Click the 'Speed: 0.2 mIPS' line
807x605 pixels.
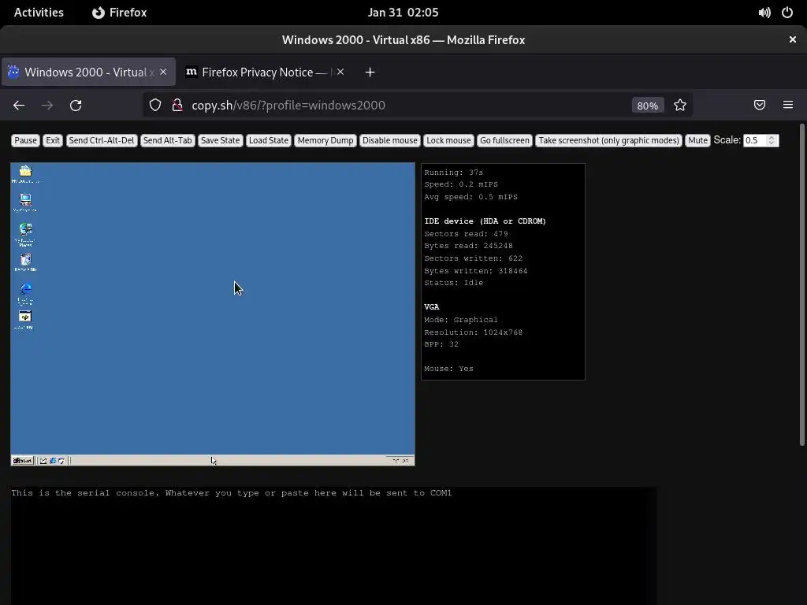[460, 184]
